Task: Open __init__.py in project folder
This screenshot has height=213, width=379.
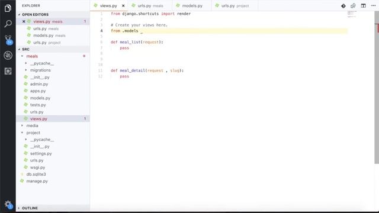Action: tap(40, 146)
